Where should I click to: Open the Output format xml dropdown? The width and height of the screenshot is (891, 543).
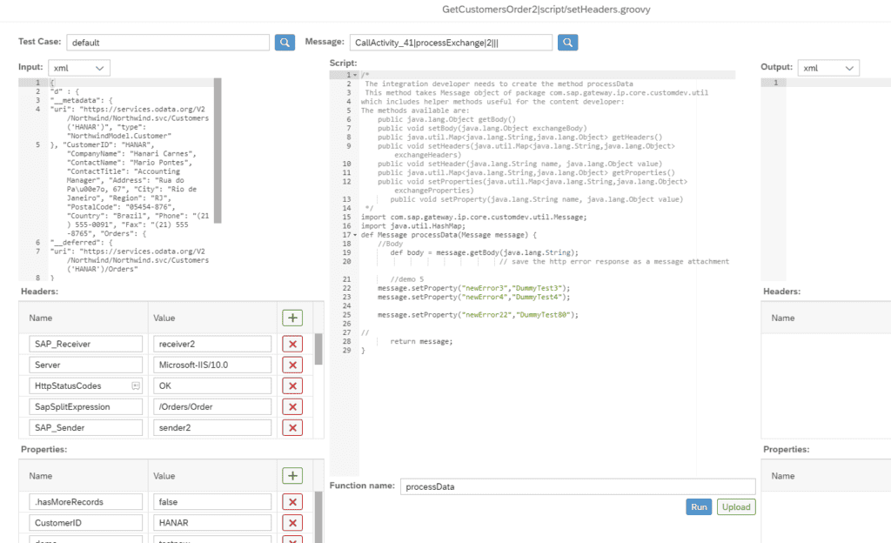[828, 68]
